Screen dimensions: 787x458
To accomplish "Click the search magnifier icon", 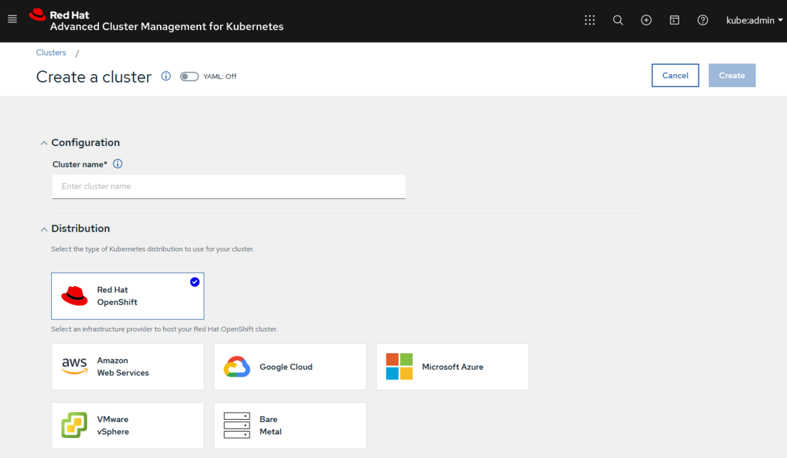I will pyautogui.click(x=618, y=20).
